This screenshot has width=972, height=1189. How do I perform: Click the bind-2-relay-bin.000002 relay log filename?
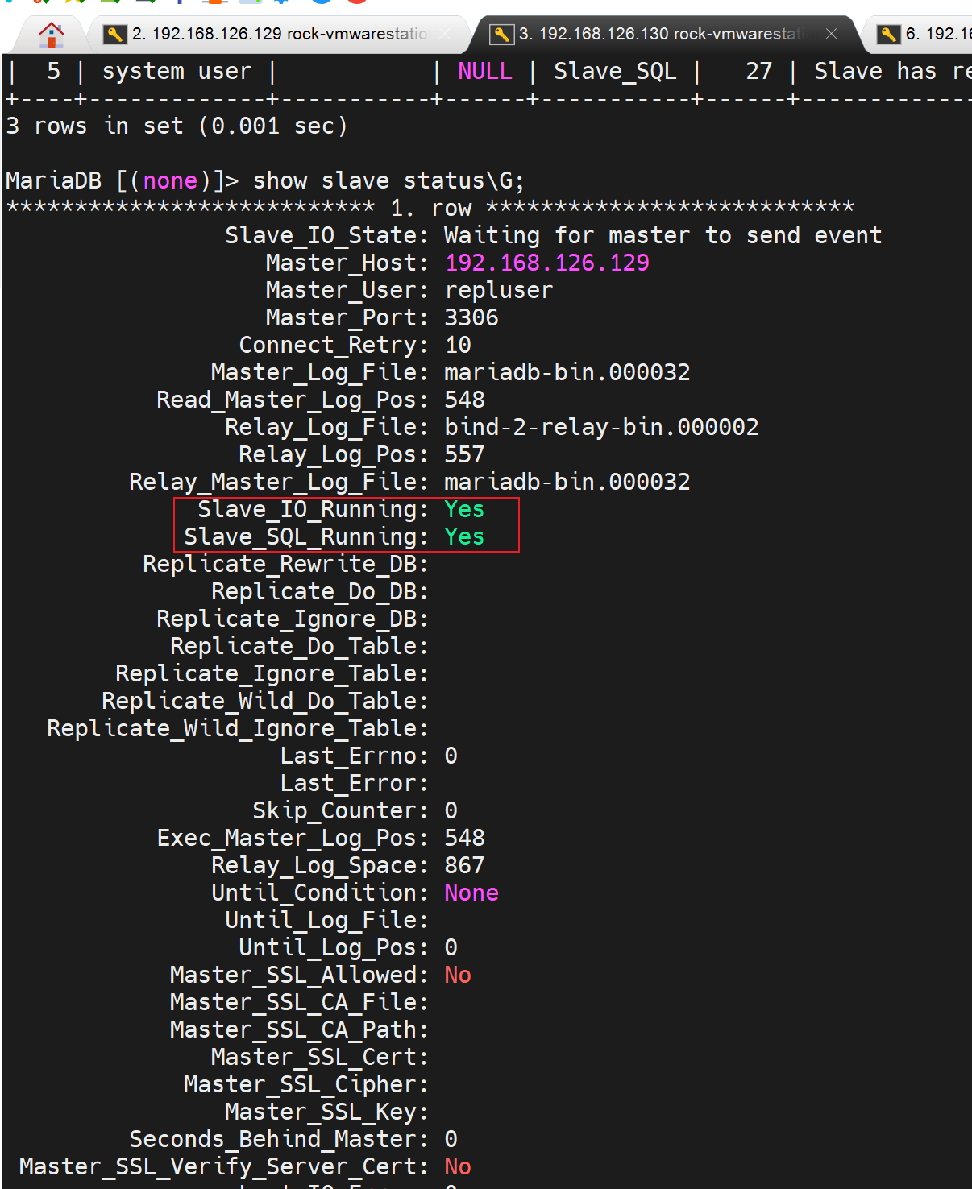[x=601, y=427]
